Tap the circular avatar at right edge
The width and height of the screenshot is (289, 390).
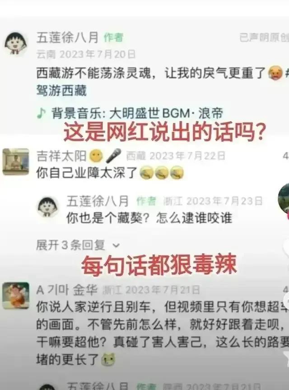tap(284, 199)
